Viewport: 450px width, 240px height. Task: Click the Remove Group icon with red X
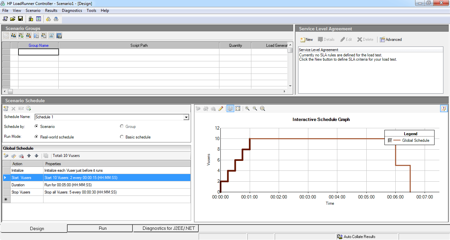coord(29,36)
